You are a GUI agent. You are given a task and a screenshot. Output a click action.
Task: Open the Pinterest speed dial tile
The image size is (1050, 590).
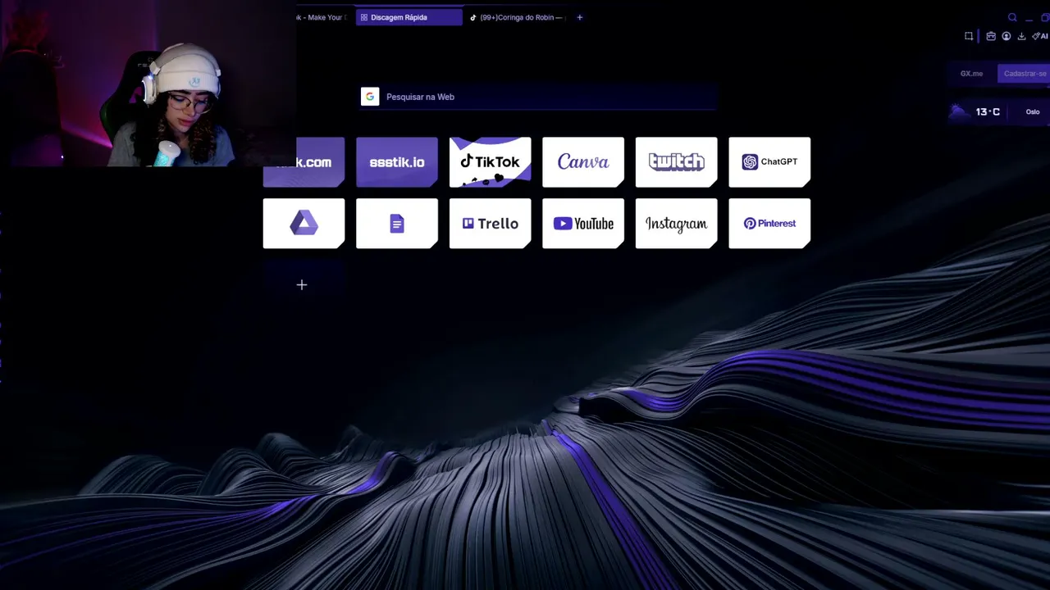pos(769,224)
